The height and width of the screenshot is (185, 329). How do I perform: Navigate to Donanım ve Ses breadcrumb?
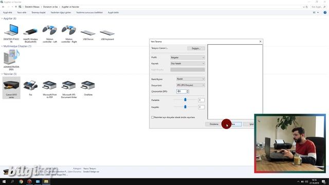coord(50,7)
